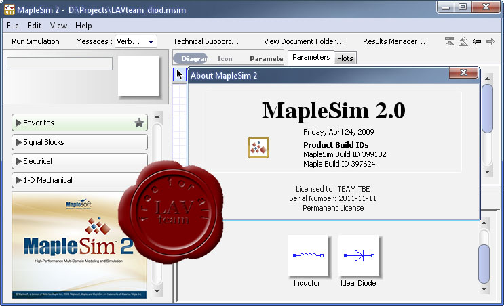Click Run Simulation
The height and width of the screenshot is (306, 504).
[35, 41]
